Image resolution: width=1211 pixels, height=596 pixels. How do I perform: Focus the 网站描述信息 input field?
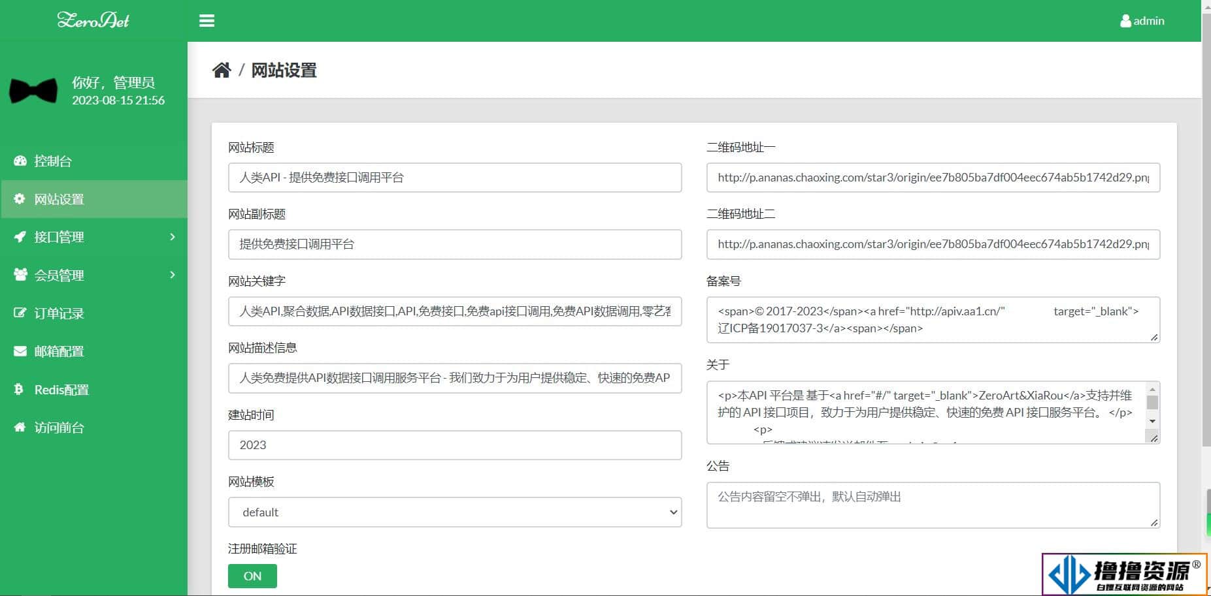[455, 378]
